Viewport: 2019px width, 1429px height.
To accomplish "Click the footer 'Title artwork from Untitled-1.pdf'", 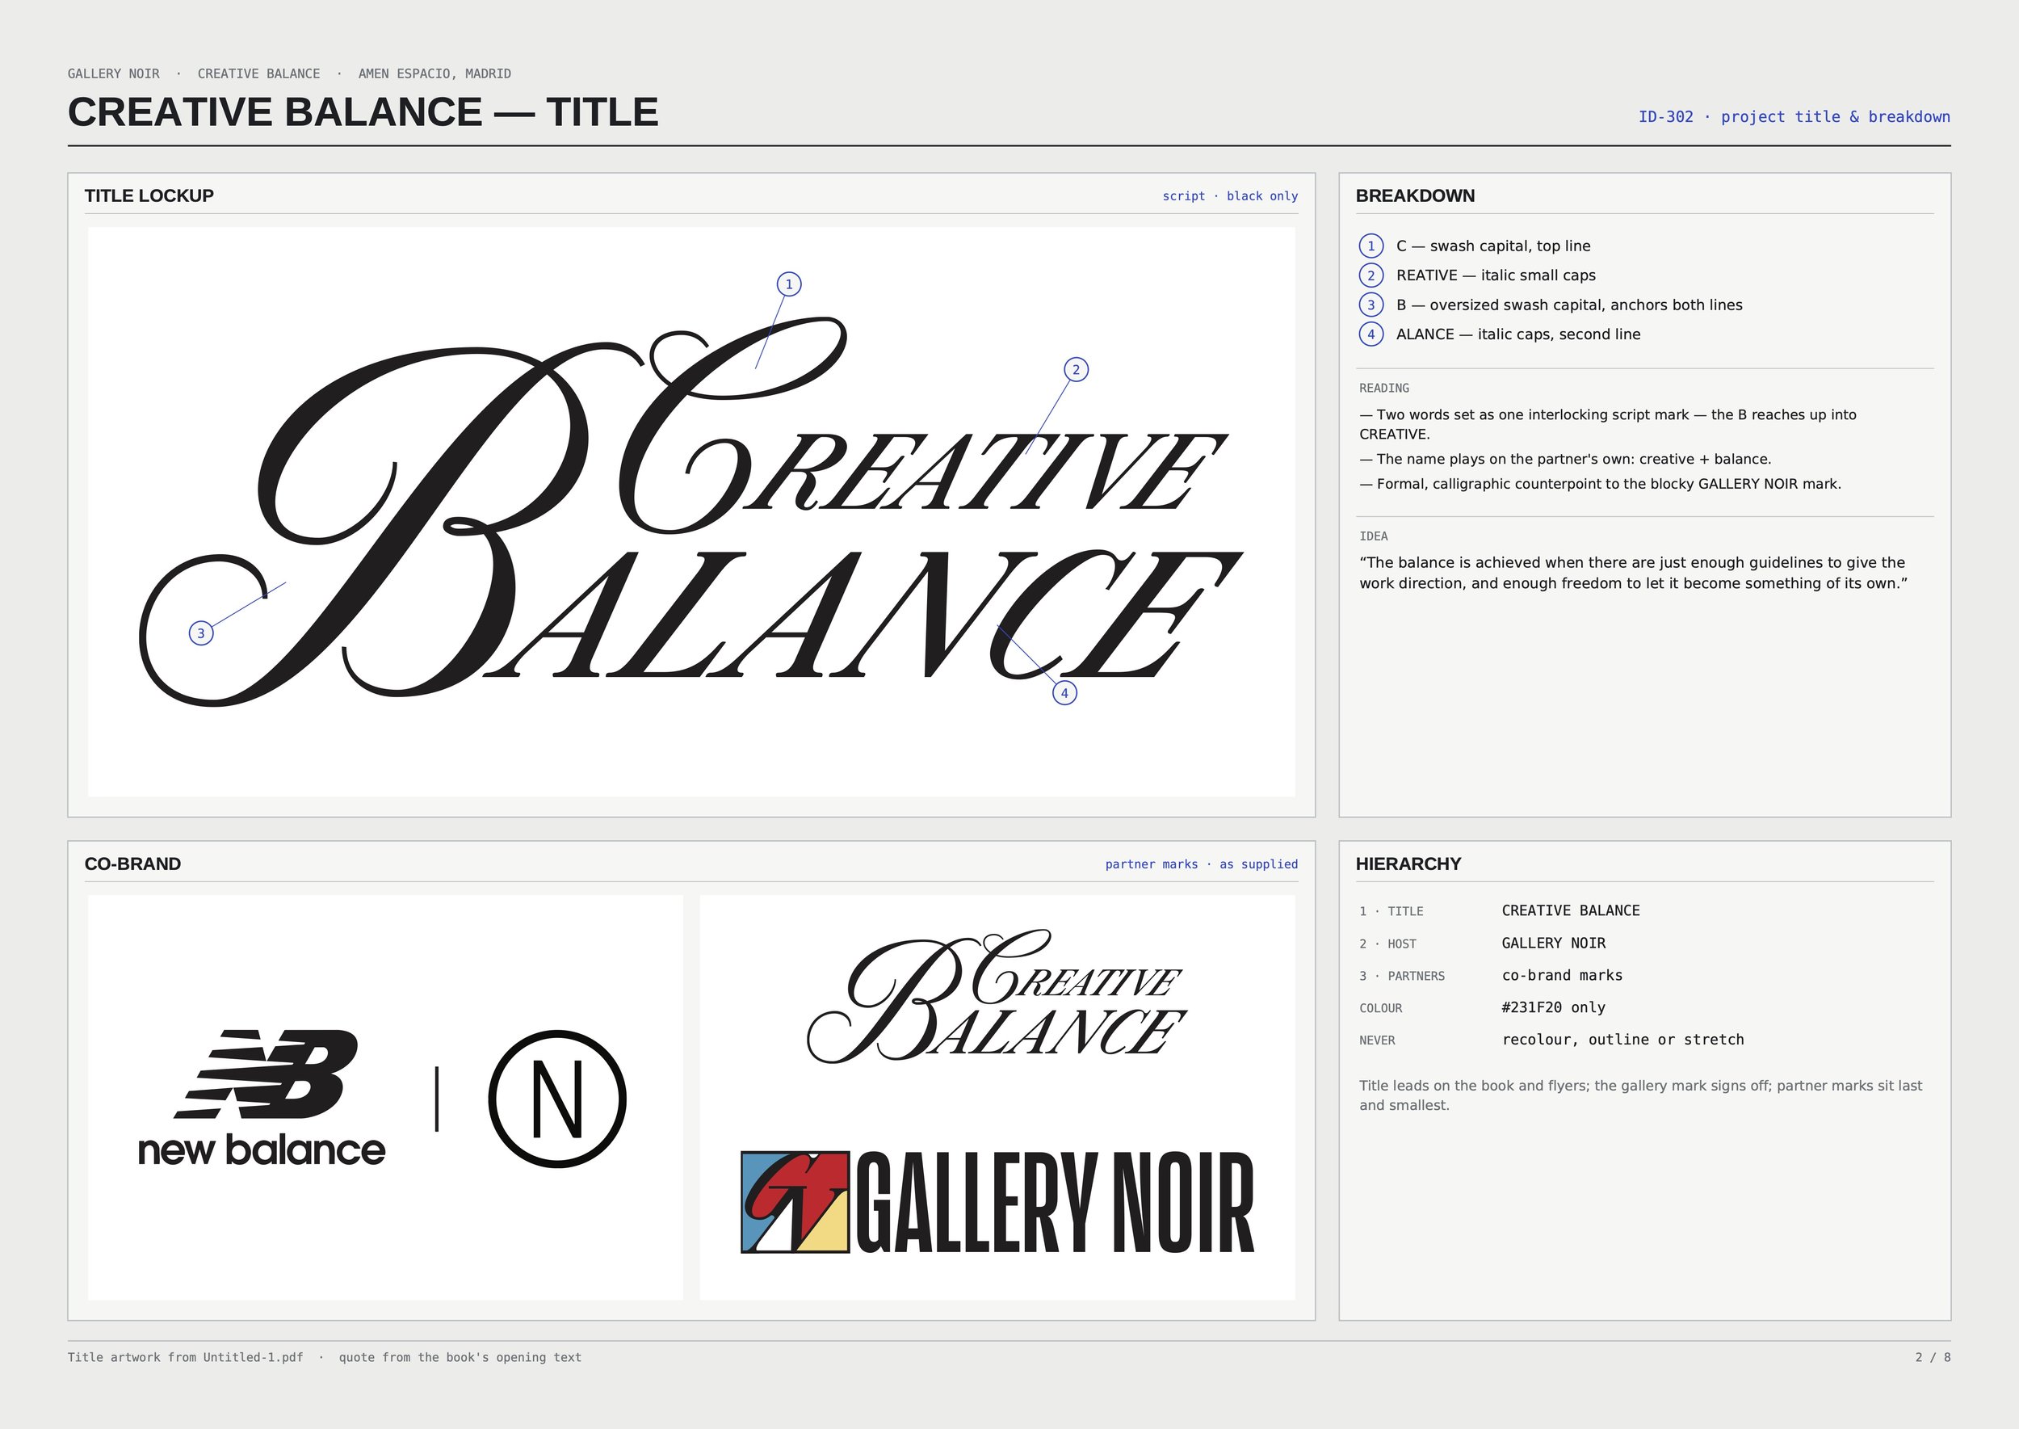I will [186, 1358].
